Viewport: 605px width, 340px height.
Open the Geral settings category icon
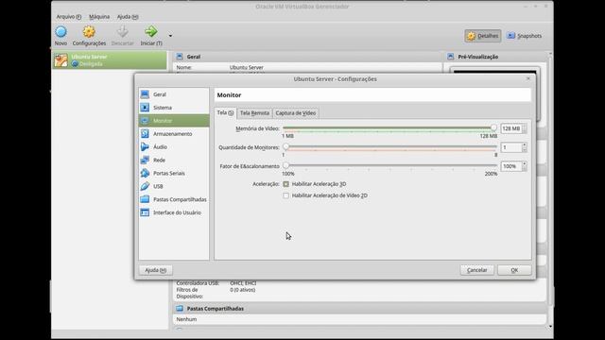click(145, 94)
